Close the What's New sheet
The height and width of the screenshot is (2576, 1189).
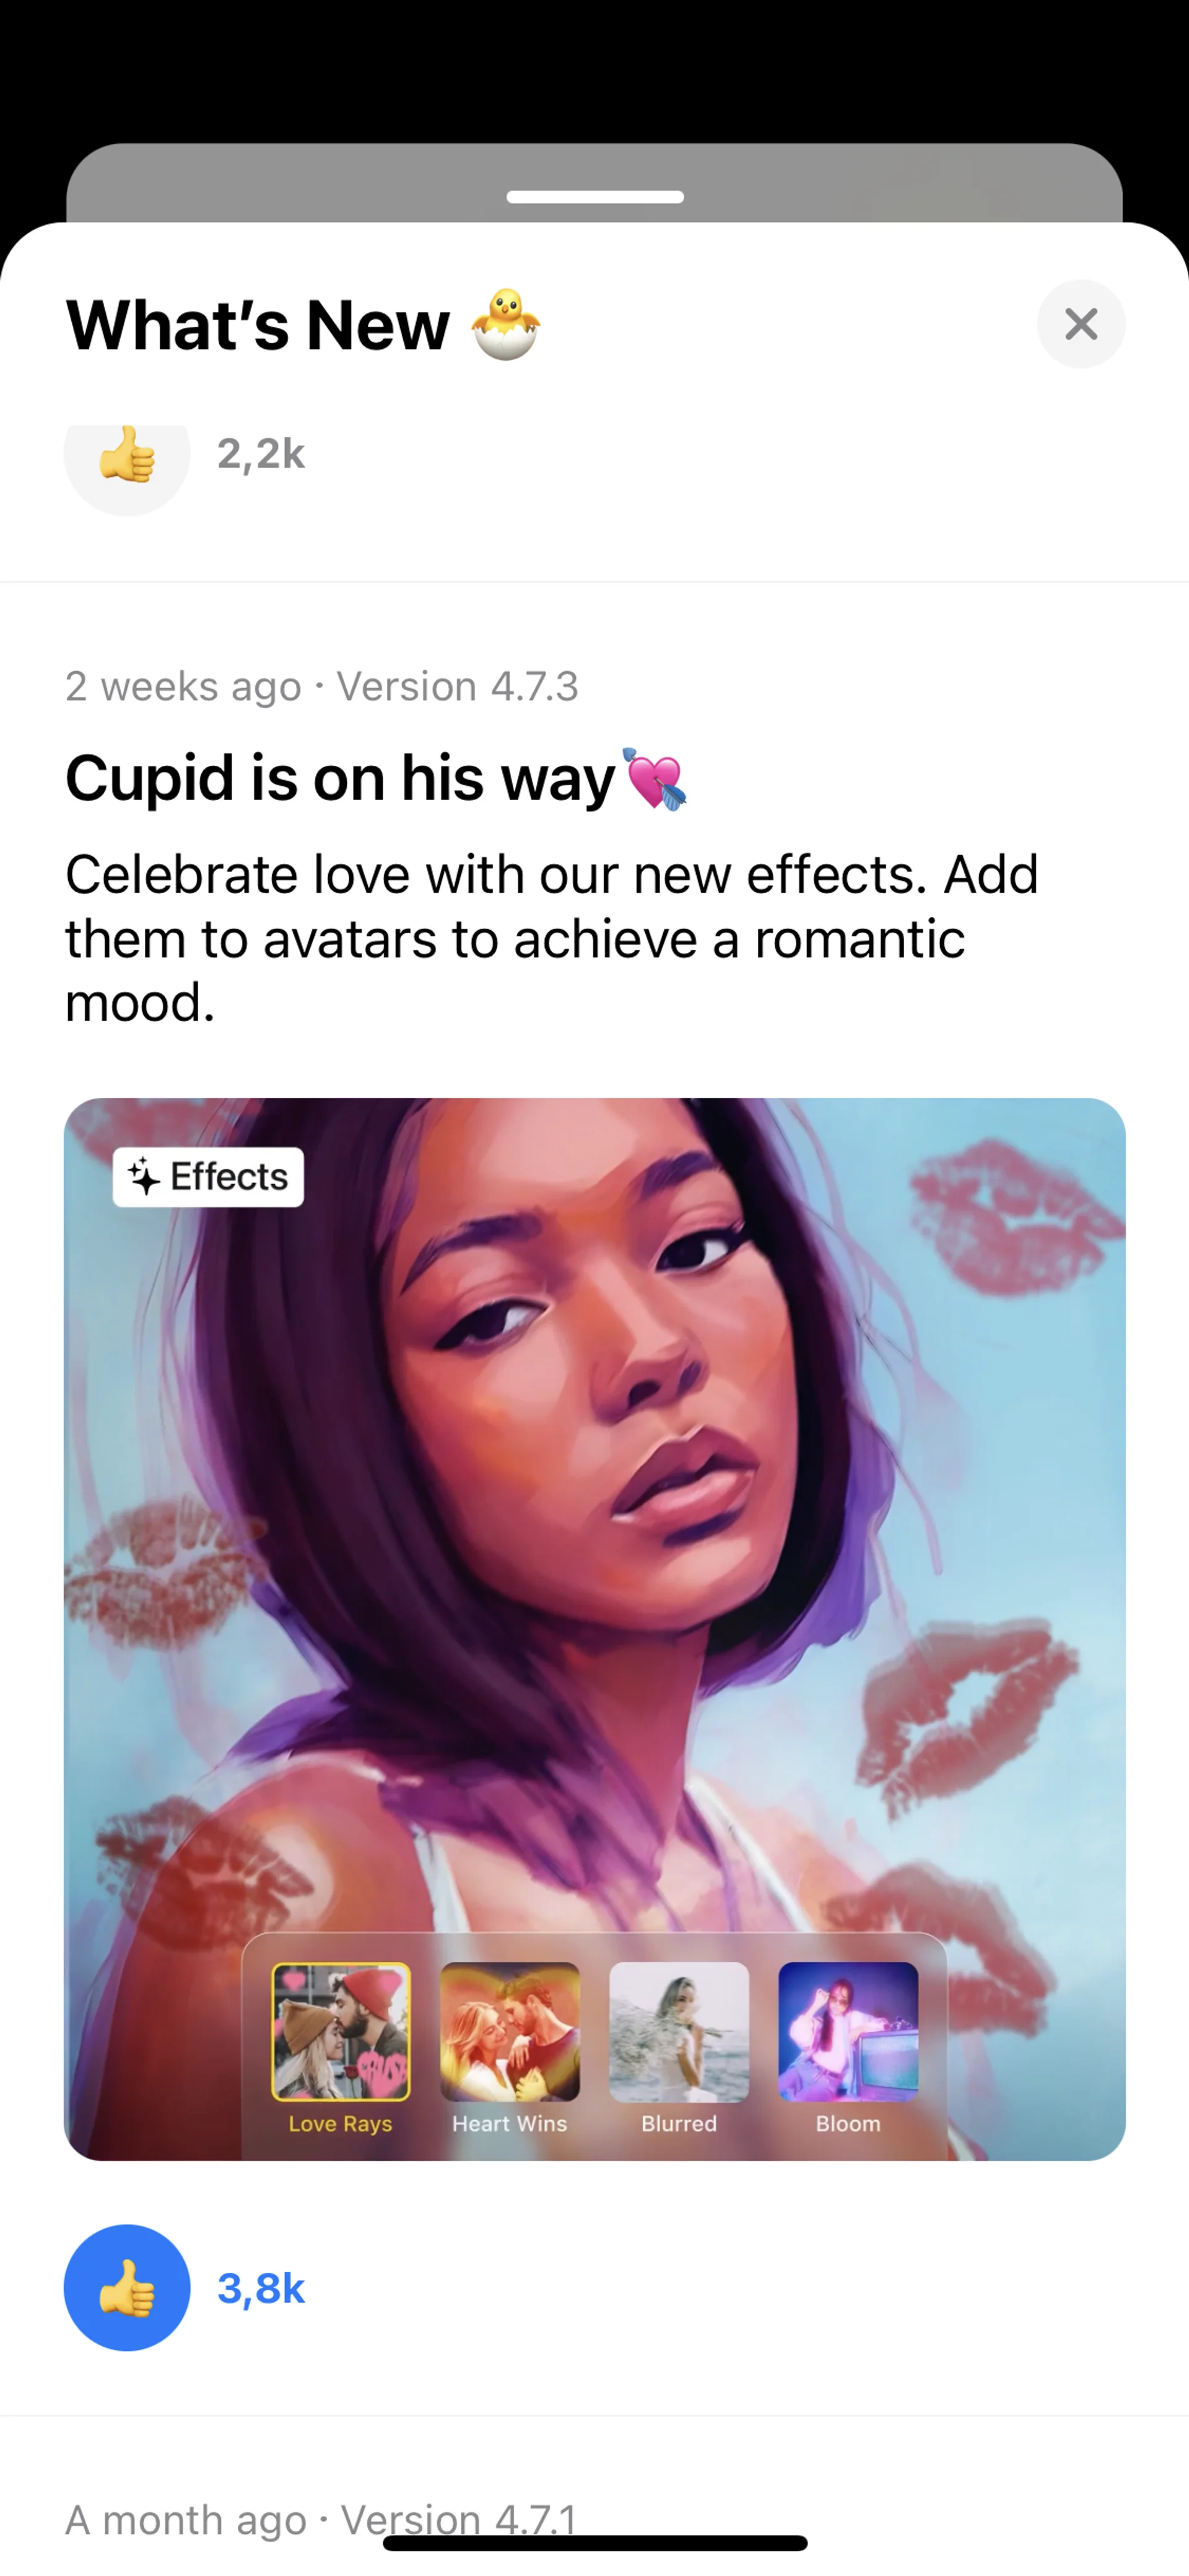pyautogui.click(x=1081, y=324)
